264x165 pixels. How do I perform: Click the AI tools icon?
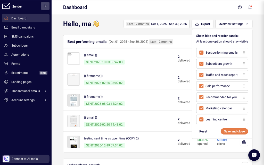click(x=6, y=159)
